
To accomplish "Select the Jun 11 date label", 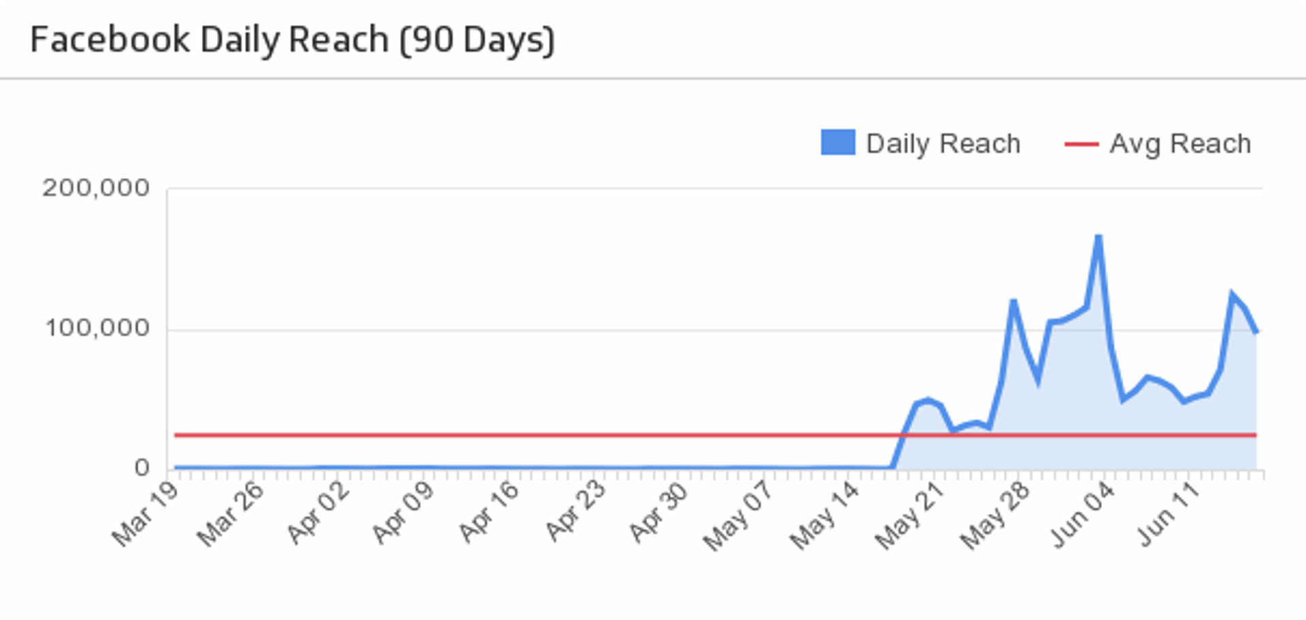I will coord(1167,515).
